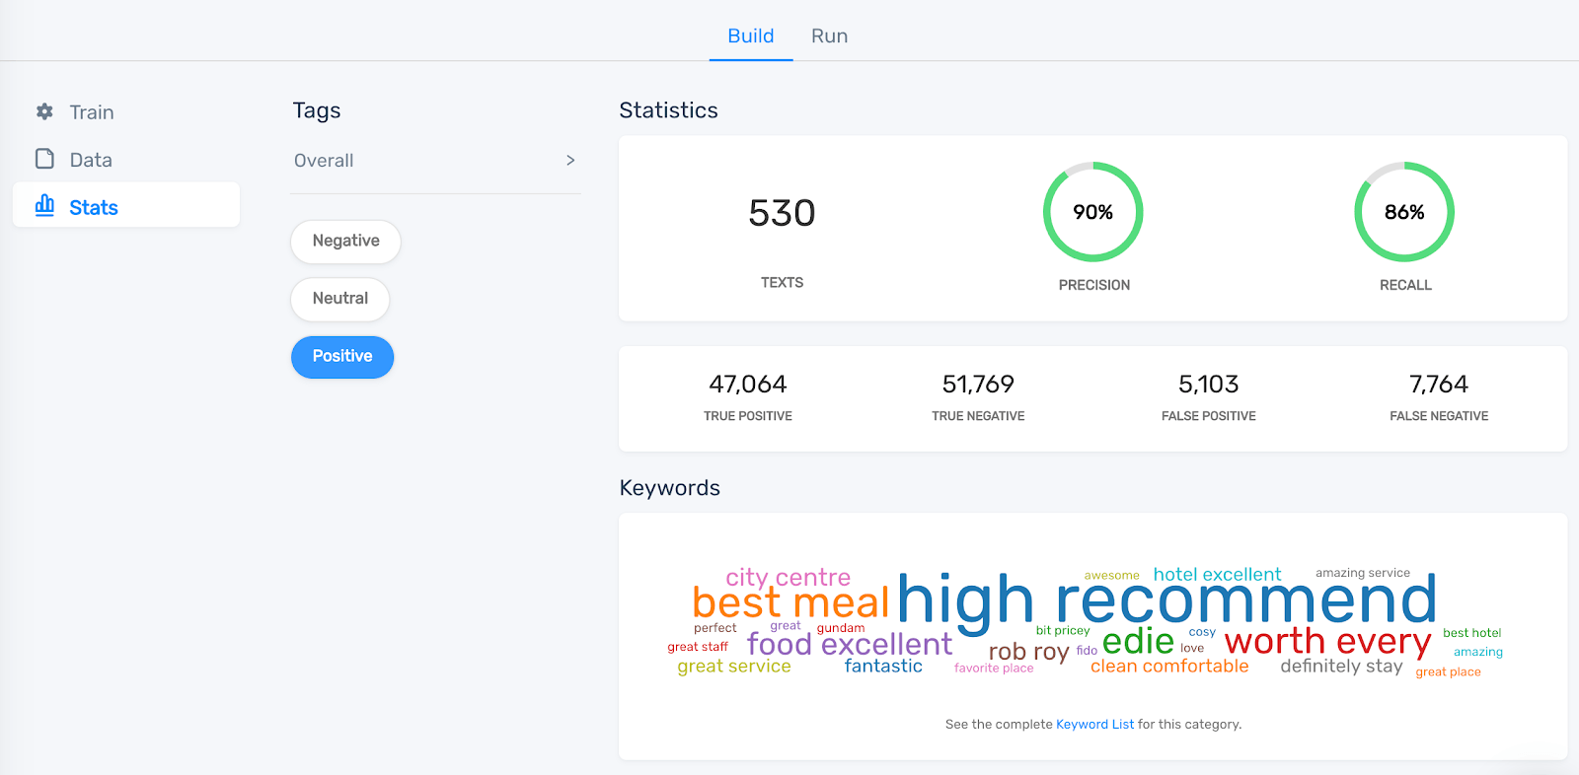Screen dimensions: 1579x775
Task: Click the 'worth every' keyword
Action: pos(1327,642)
